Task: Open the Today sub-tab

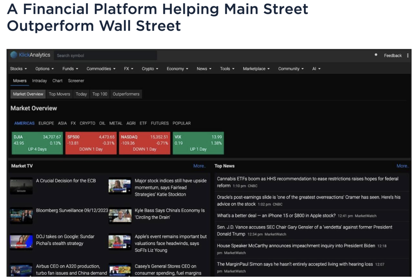Action: (81, 94)
